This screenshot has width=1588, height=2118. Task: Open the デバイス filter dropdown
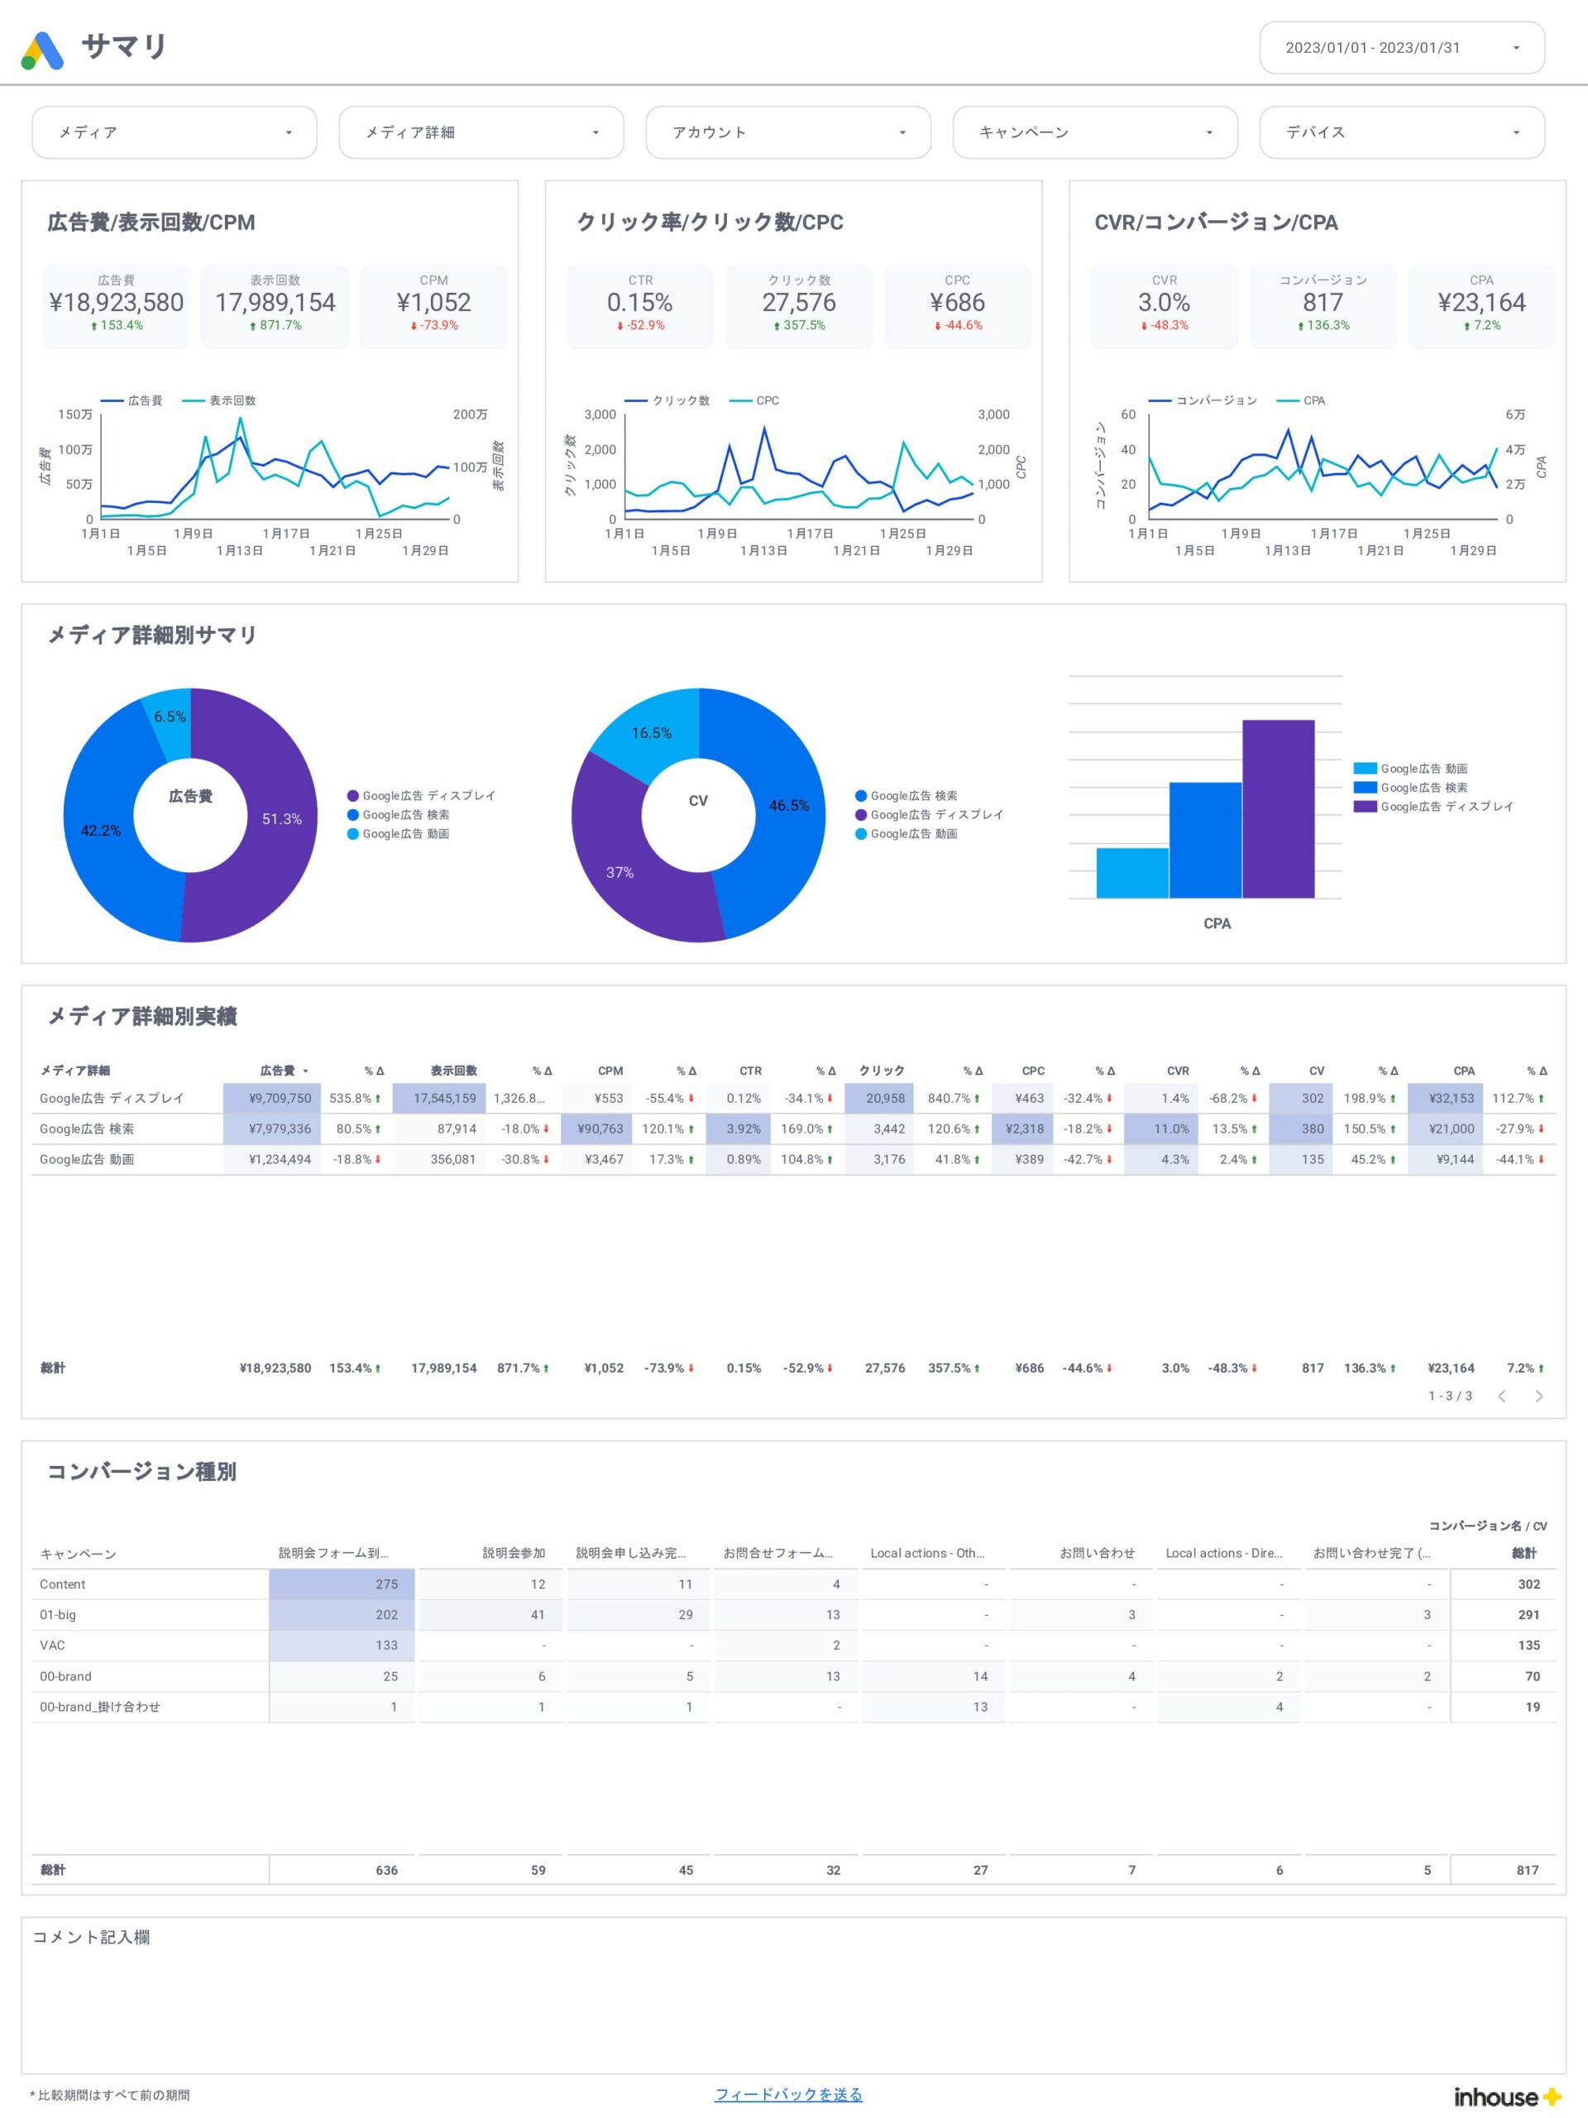1401,132
